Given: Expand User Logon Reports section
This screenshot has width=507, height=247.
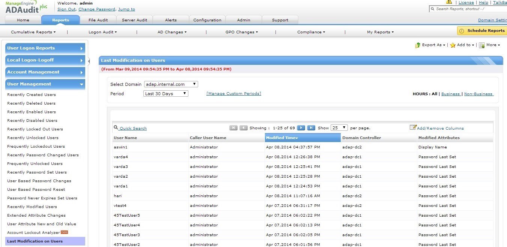Looking at the screenshot, I should pos(45,48).
